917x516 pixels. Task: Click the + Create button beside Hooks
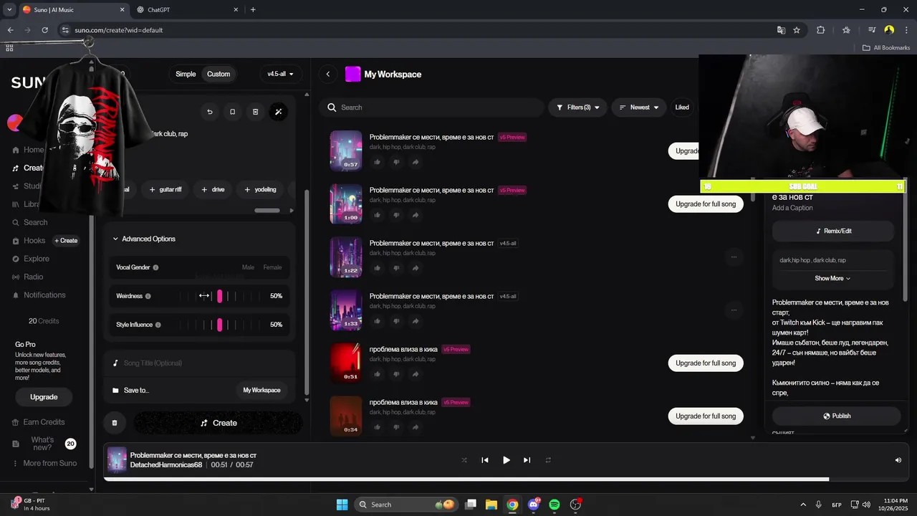coord(66,241)
